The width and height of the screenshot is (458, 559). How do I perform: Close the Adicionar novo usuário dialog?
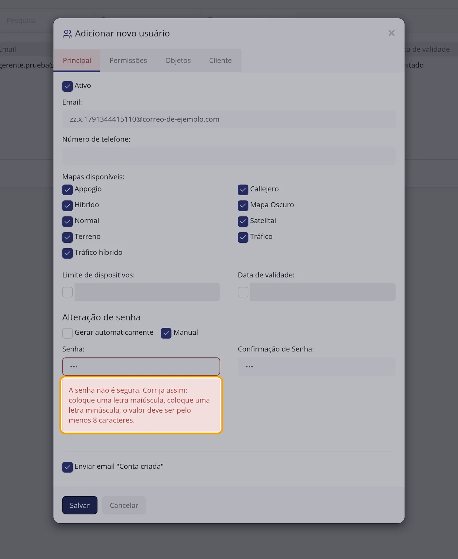391,33
